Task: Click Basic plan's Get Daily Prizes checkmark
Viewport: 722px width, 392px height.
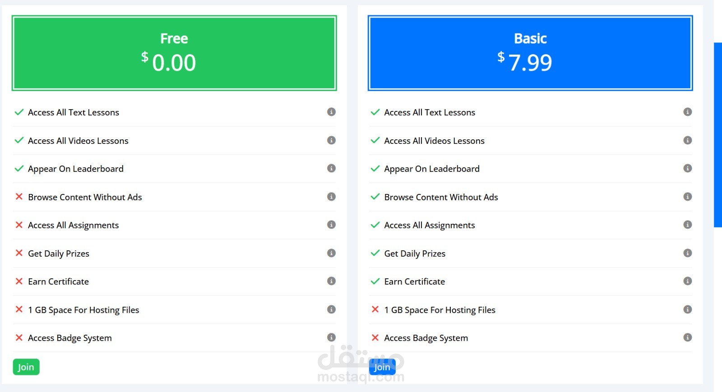Action: pos(375,253)
